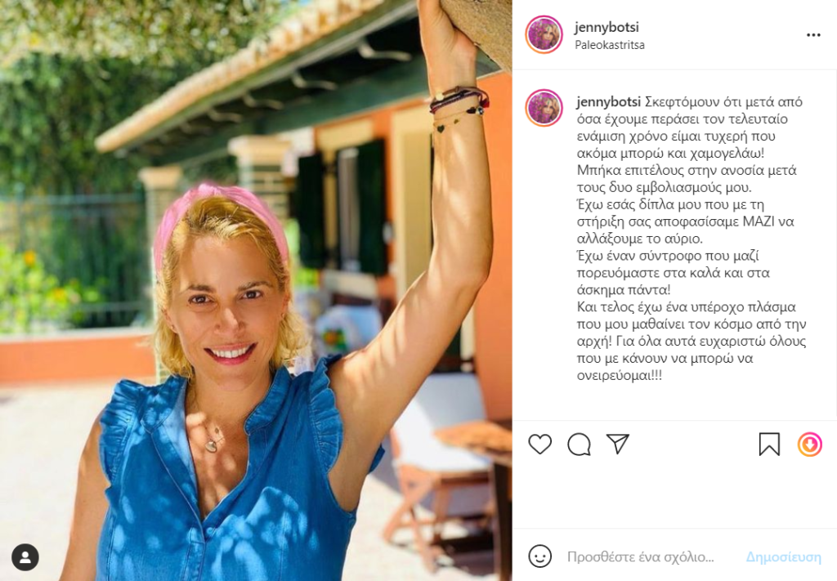Focus the Προσθέστε ένα σχόλιο comment field
837x581 pixels.
click(x=641, y=557)
